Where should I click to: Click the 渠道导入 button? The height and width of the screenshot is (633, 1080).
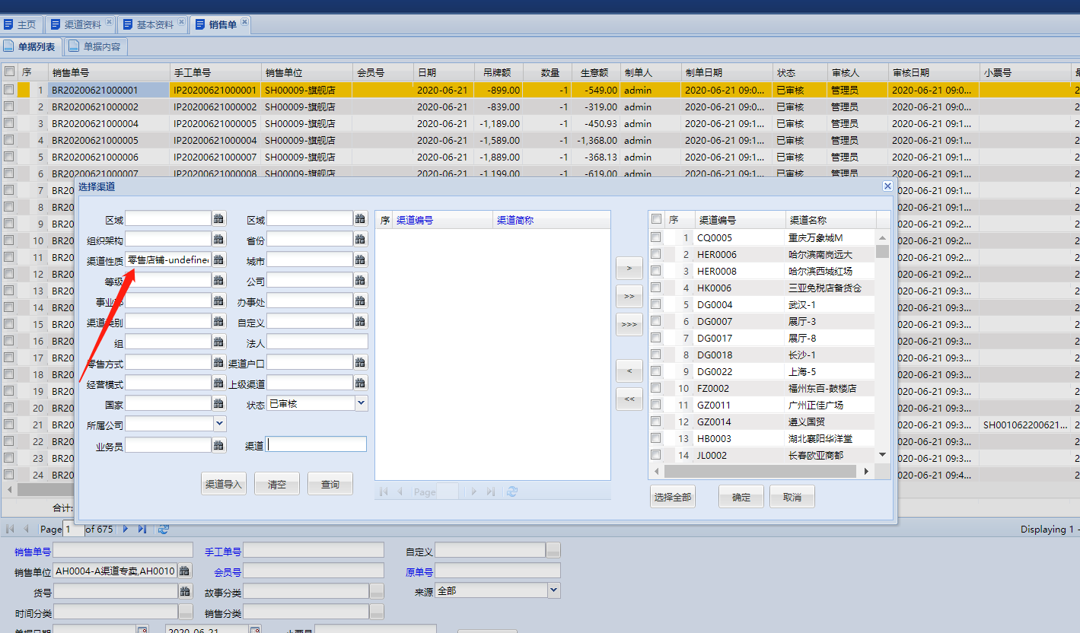point(224,484)
